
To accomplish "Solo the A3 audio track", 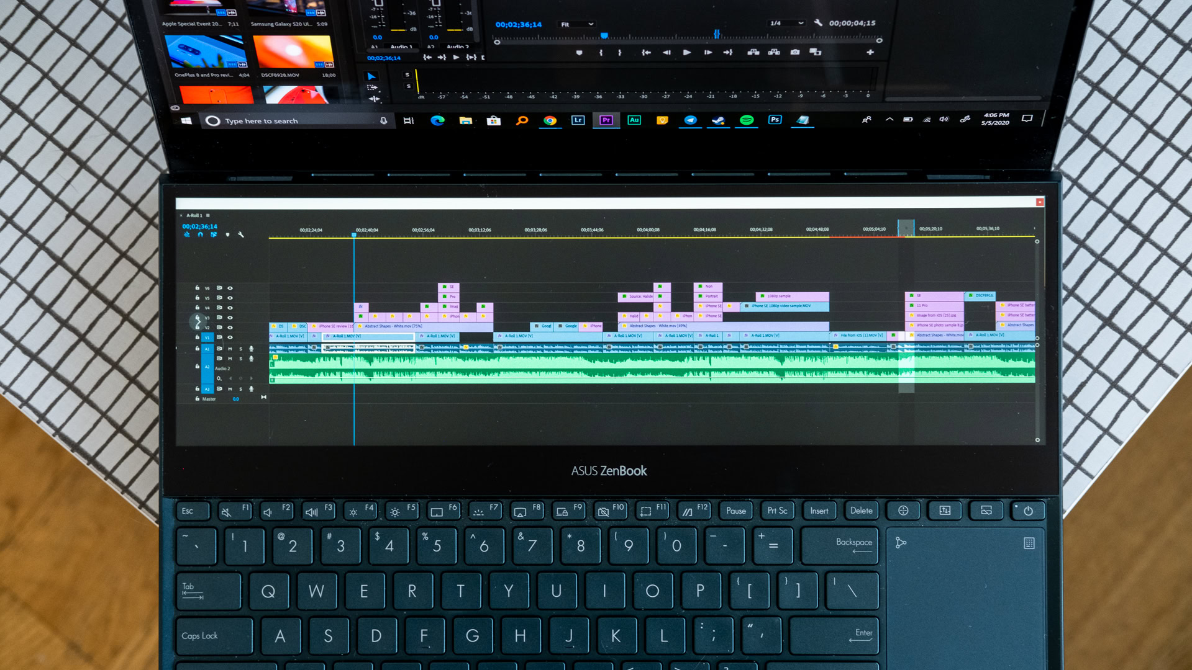I will 241,389.
